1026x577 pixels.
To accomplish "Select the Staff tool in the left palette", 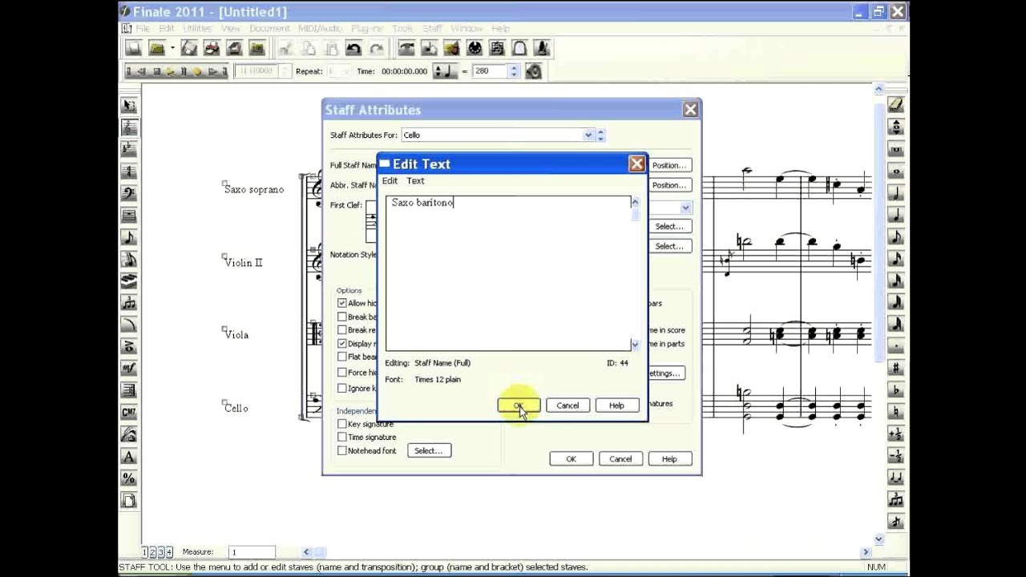I will pyautogui.click(x=128, y=127).
